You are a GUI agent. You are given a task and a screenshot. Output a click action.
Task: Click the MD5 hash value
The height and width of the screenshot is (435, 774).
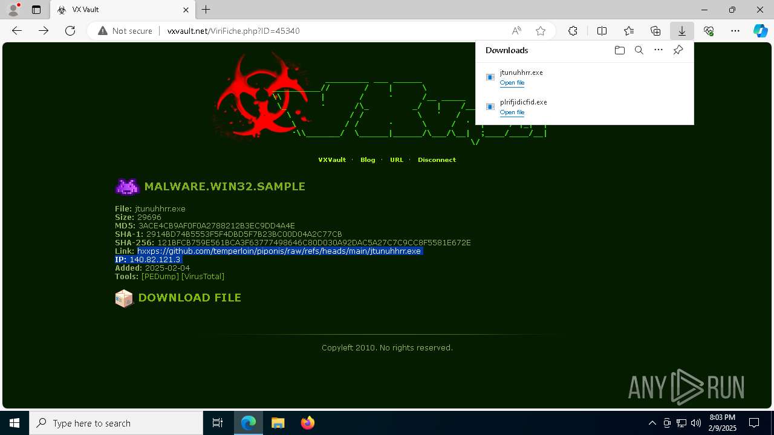click(216, 226)
